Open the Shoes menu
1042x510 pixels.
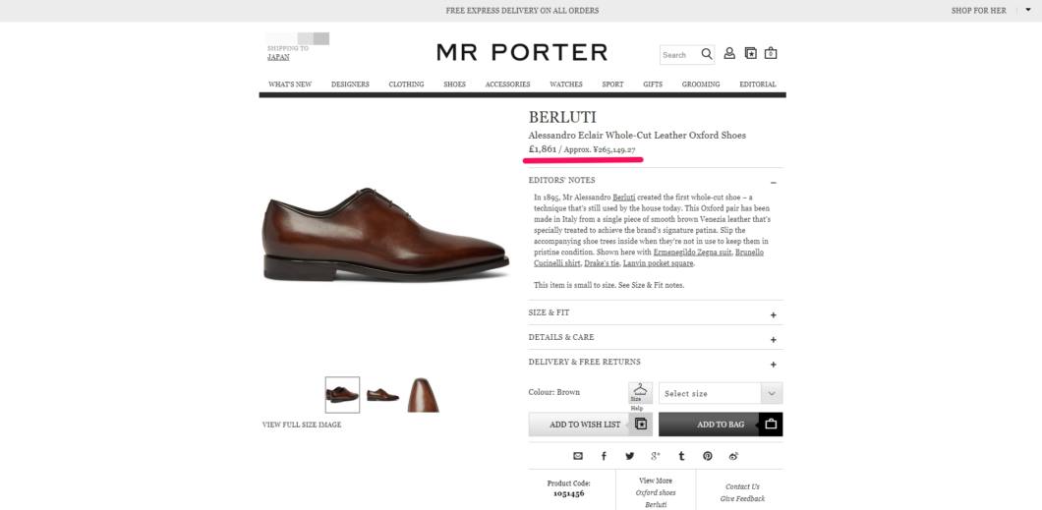pyautogui.click(x=454, y=85)
